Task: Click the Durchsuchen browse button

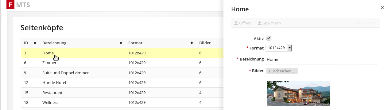Action: [281, 71]
